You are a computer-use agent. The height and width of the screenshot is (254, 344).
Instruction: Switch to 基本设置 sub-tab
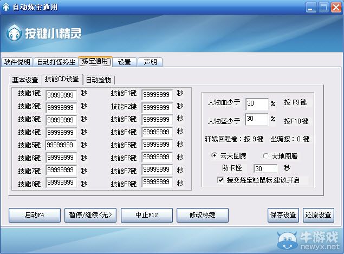tap(25, 80)
